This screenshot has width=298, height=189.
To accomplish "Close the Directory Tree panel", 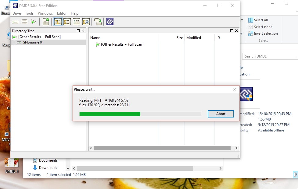I will pos(83,31).
